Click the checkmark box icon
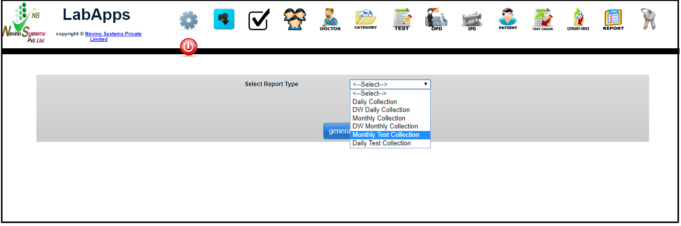 tap(259, 20)
